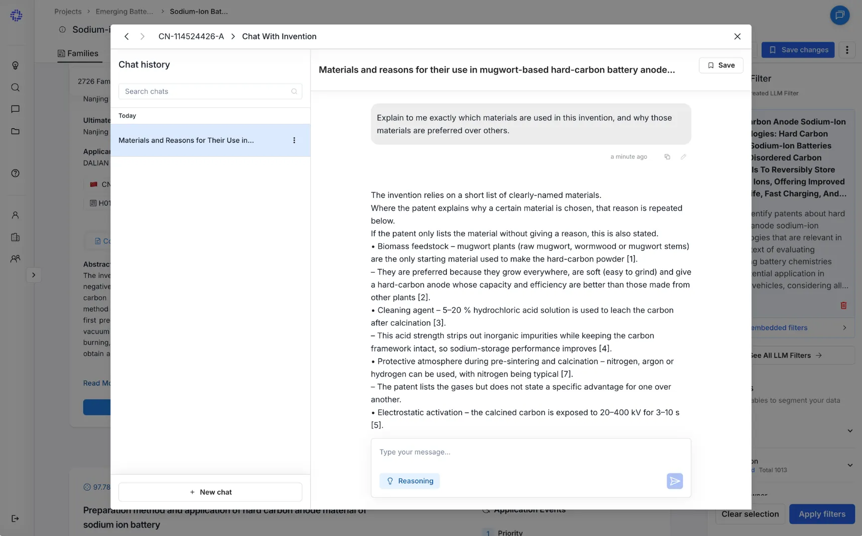Expand the embedded filters chevron
The height and width of the screenshot is (536, 862).
click(x=845, y=328)
